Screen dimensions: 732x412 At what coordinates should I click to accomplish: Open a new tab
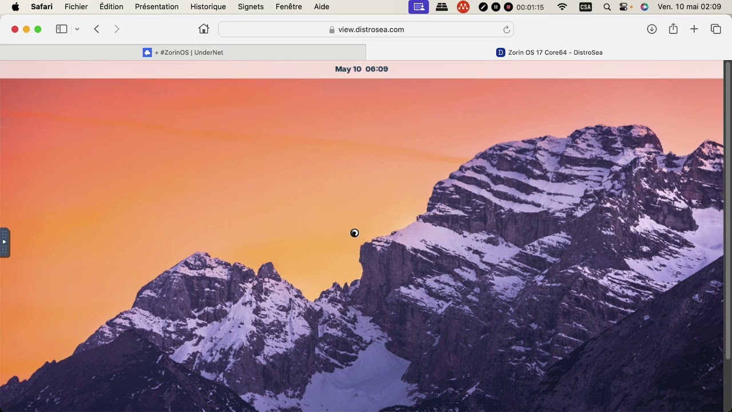click(694, 29)
